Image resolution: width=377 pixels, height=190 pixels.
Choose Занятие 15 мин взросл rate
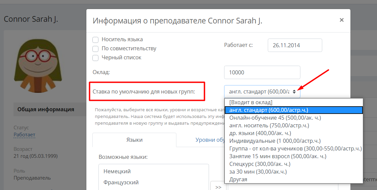click(294, 156)
